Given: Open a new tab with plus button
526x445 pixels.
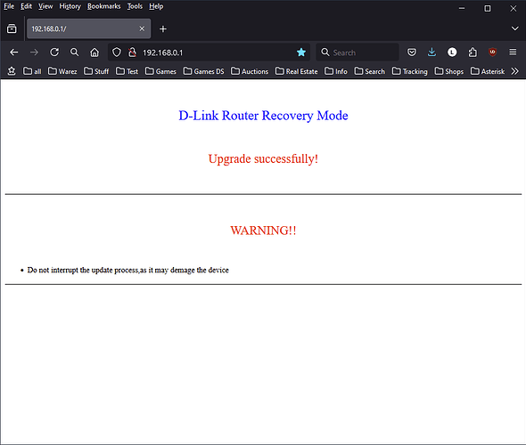Looking at the screenshot, I should (163, 29).
